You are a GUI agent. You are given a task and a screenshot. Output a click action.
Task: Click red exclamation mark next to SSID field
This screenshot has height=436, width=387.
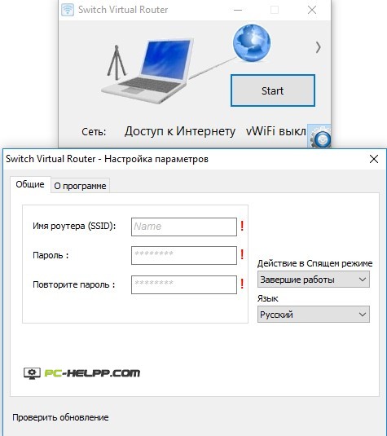click(242, 226)
